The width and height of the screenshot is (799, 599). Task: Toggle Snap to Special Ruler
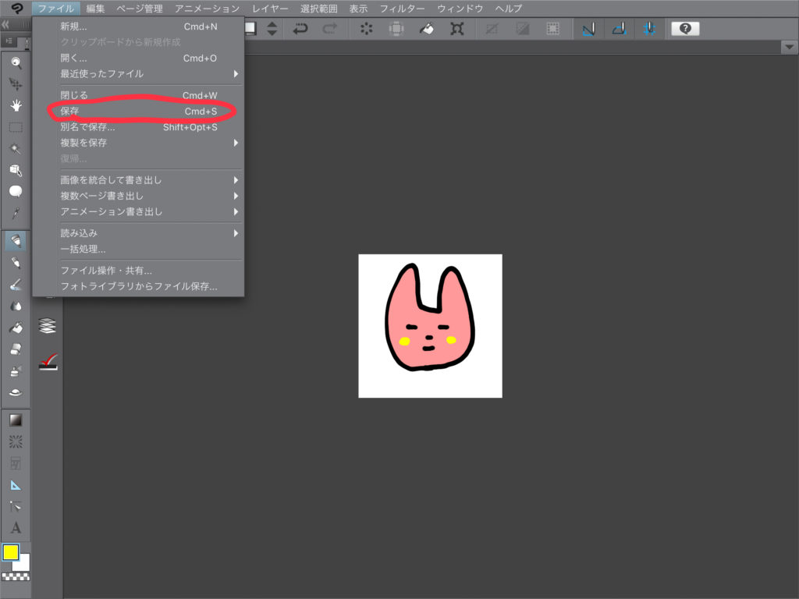click(619, 29)
